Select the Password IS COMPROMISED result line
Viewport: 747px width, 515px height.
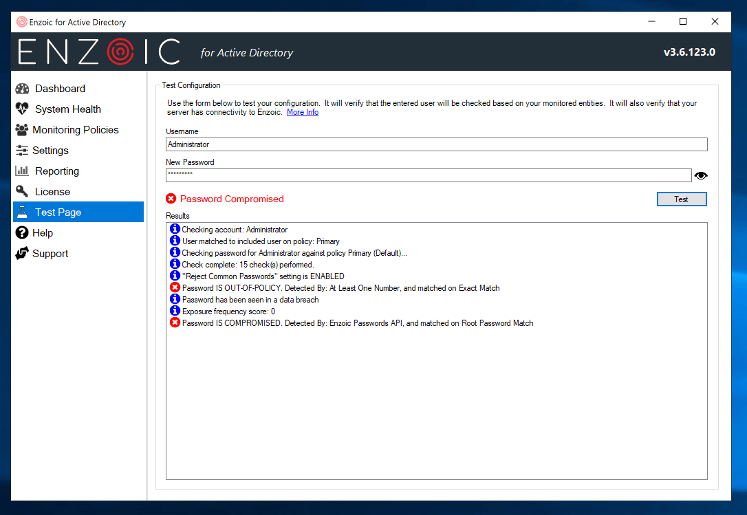[357, 323]
